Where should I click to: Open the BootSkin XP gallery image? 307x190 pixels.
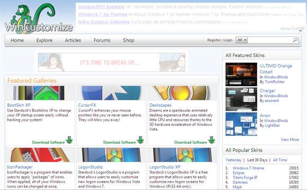coord(40,93)
